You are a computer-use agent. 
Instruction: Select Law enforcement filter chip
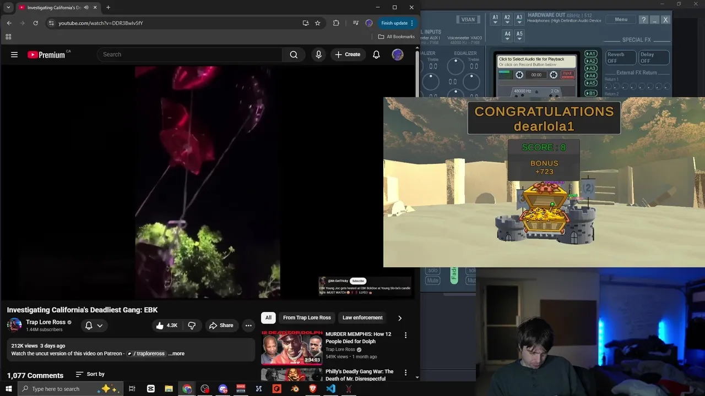click(362, 317)
